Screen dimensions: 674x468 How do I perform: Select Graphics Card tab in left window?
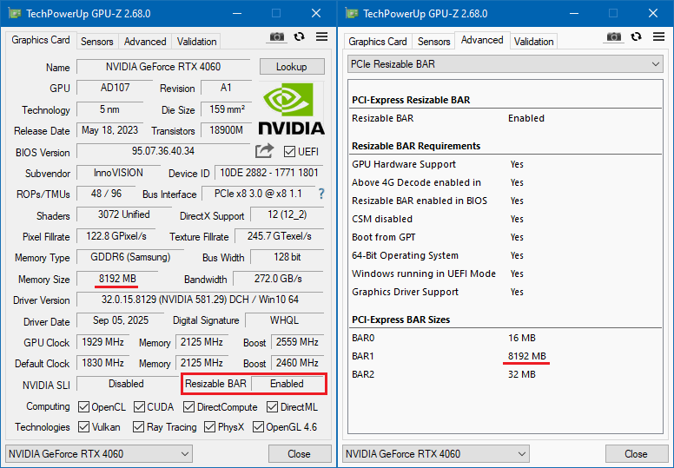tap(41, 40)
